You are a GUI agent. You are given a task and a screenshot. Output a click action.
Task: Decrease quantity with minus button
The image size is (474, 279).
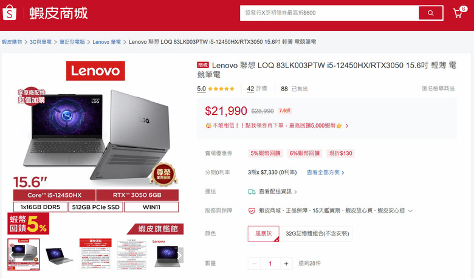(x=254, y=264)
